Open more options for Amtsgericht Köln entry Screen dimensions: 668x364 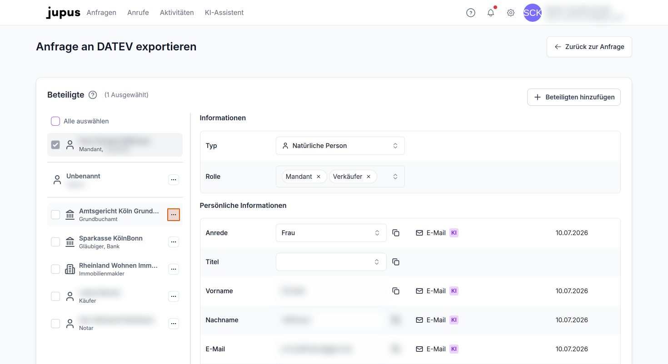[174, 215]
